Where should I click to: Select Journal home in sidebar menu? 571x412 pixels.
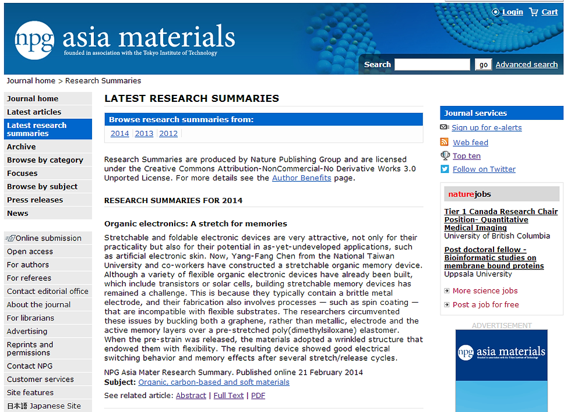48,98
